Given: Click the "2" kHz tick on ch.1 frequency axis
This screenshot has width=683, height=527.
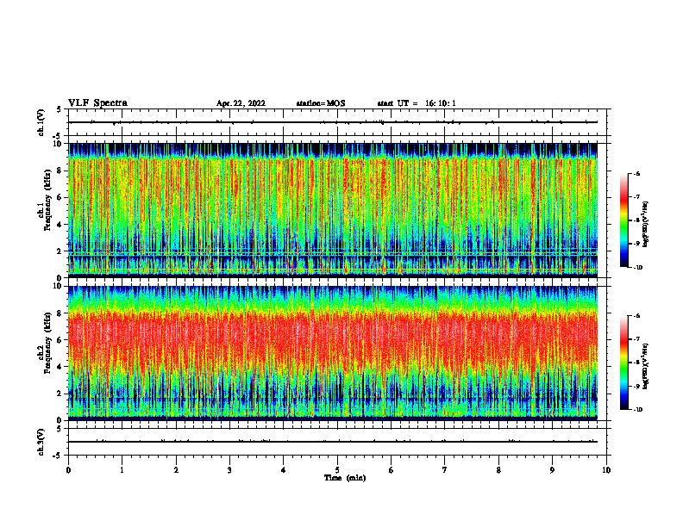Looking at the screenshot, I should coord(60,251).
